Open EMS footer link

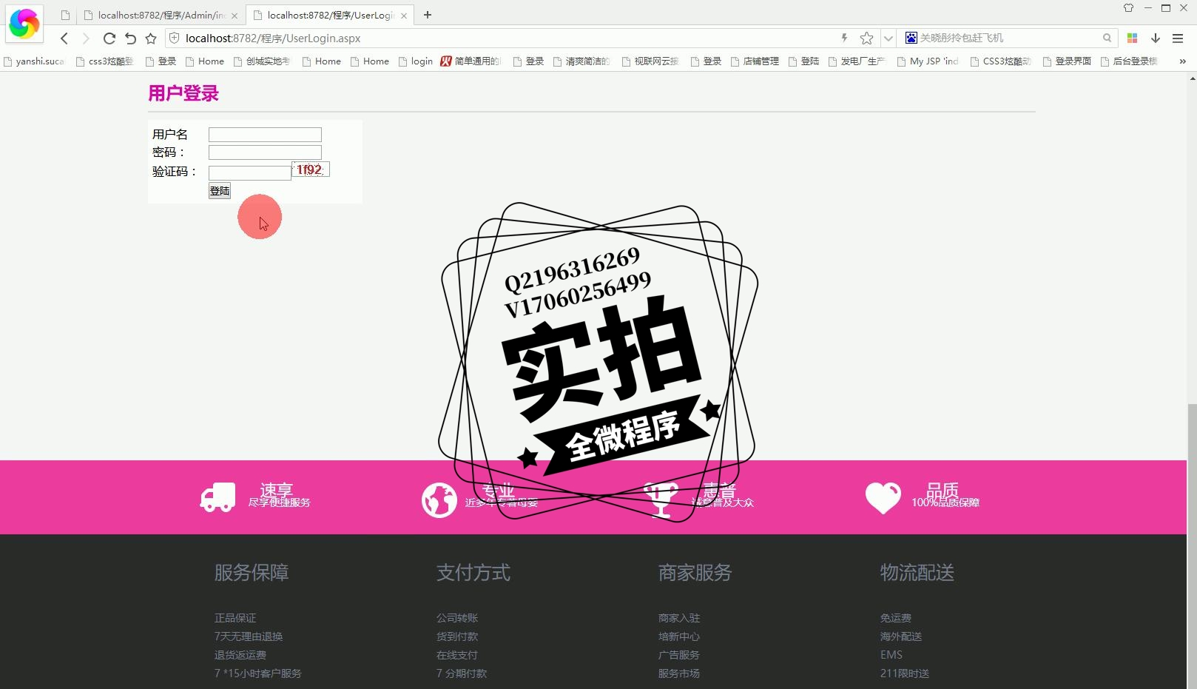click(x=891, y=655)
